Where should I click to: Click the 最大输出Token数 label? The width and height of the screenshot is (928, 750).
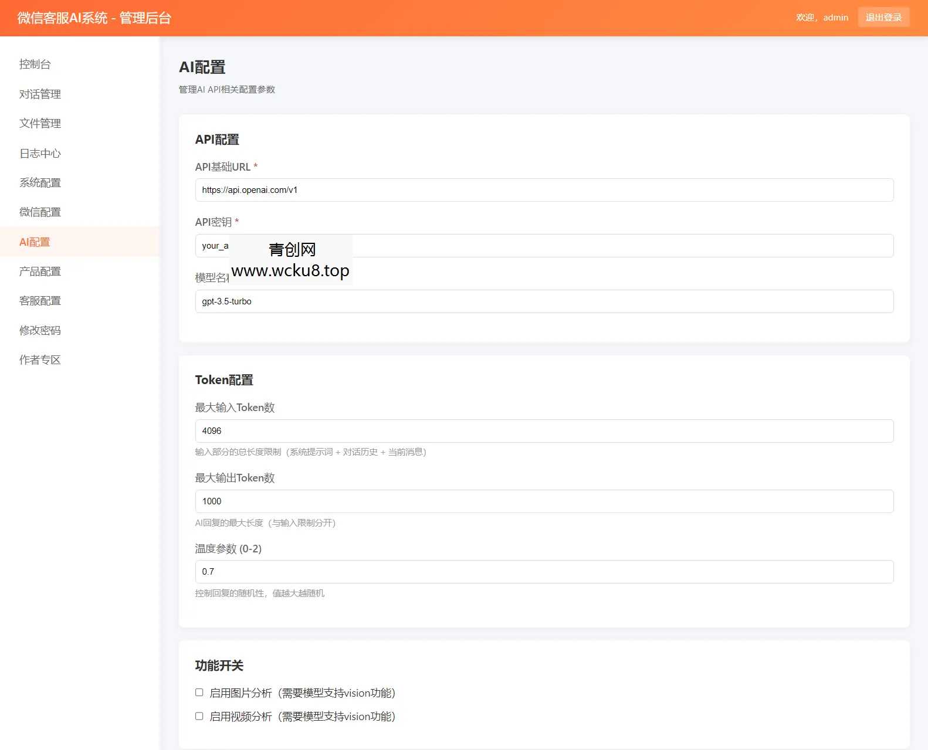235,478
